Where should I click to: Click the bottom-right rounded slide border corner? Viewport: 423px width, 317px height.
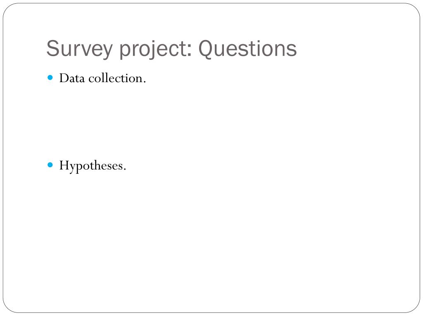(x=415, y=307)
